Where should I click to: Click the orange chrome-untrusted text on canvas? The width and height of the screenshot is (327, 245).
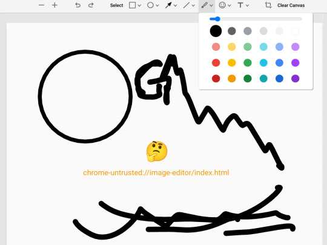156,172
